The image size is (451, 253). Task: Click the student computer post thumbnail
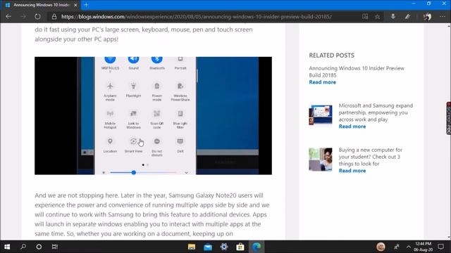coord(321,160)
